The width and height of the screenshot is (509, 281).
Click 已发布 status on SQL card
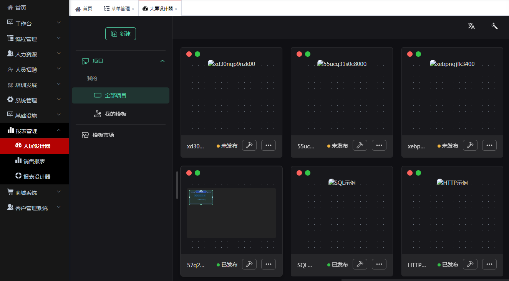[x=338, y=265]
